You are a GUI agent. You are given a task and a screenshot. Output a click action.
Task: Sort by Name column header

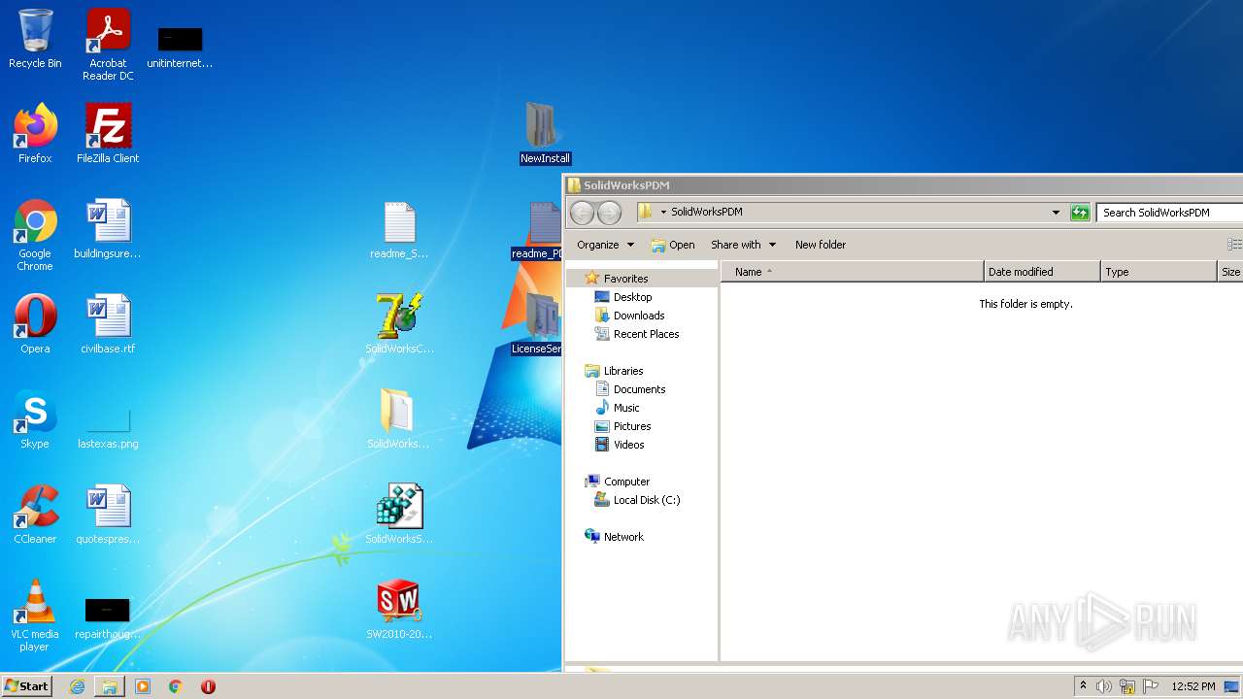[853, 272]
